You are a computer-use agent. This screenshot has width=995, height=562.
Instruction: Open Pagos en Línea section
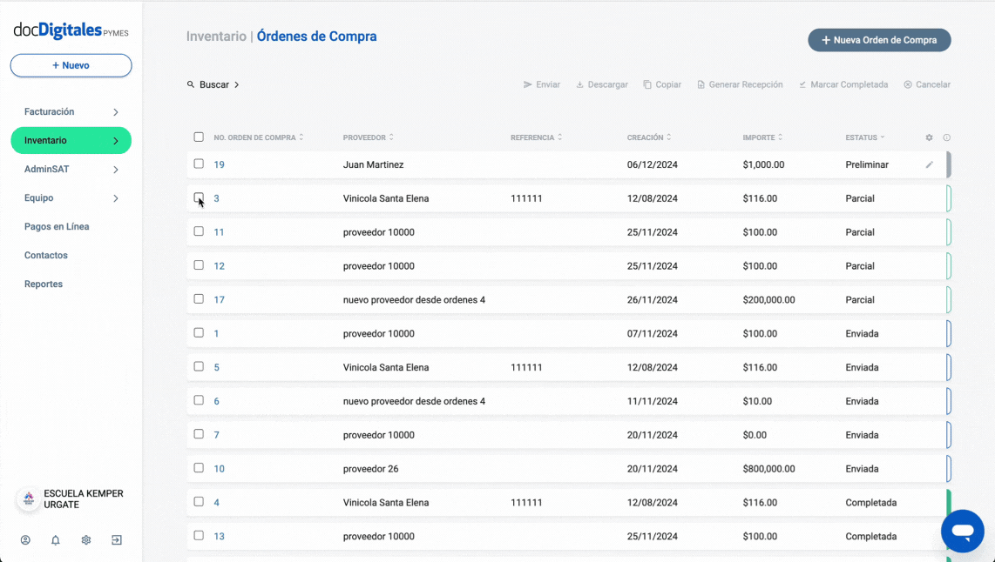point(57,227)
